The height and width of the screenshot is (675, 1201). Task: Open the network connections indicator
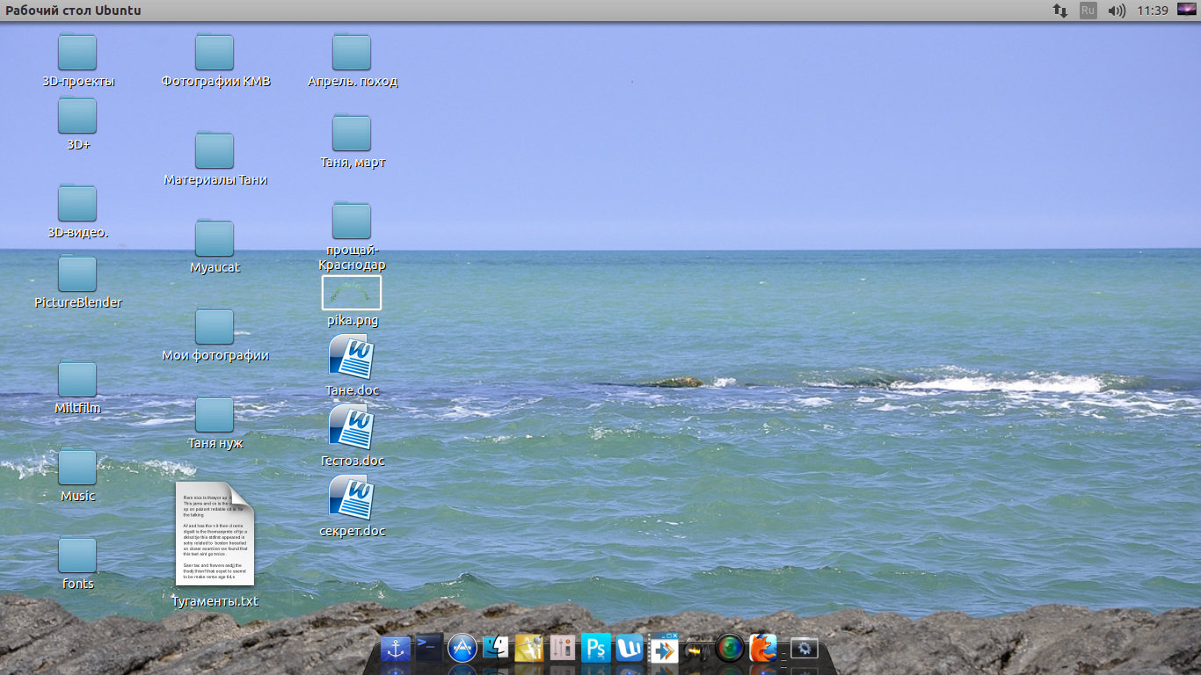click(x=1060, y=11)
